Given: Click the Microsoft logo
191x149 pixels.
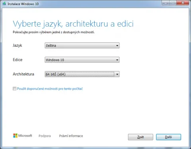Looking at the screenshot, I should (23, 136).
